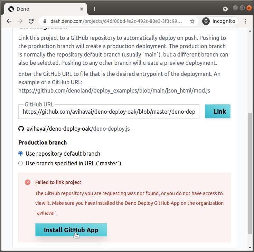
Task: Click the address bar URL
Action: (x=116, y=21)
